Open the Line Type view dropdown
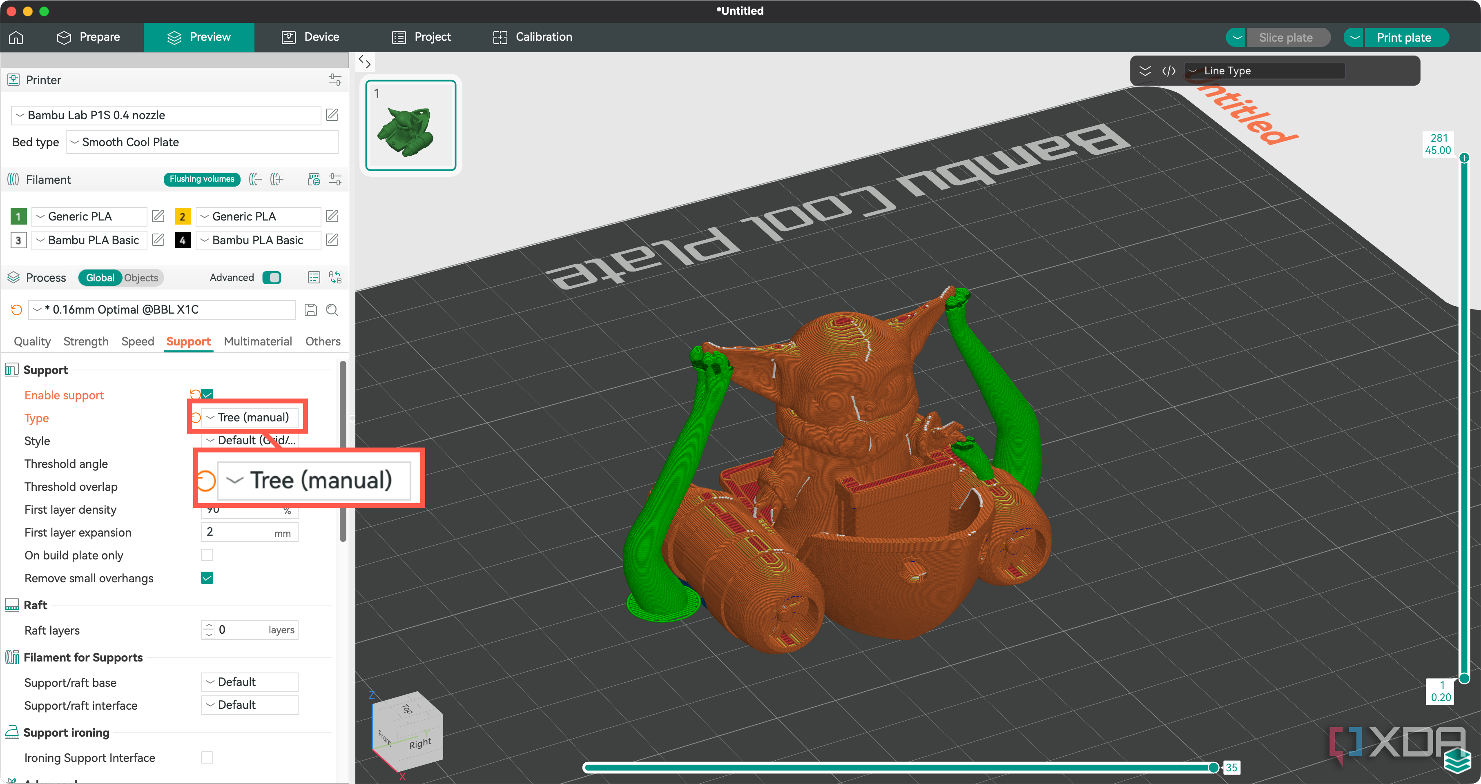Viewport: 1481px width, 784px height. pos(1264,71)
